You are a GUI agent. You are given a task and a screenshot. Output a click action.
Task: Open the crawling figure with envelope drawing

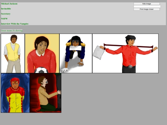click(76, 53)
